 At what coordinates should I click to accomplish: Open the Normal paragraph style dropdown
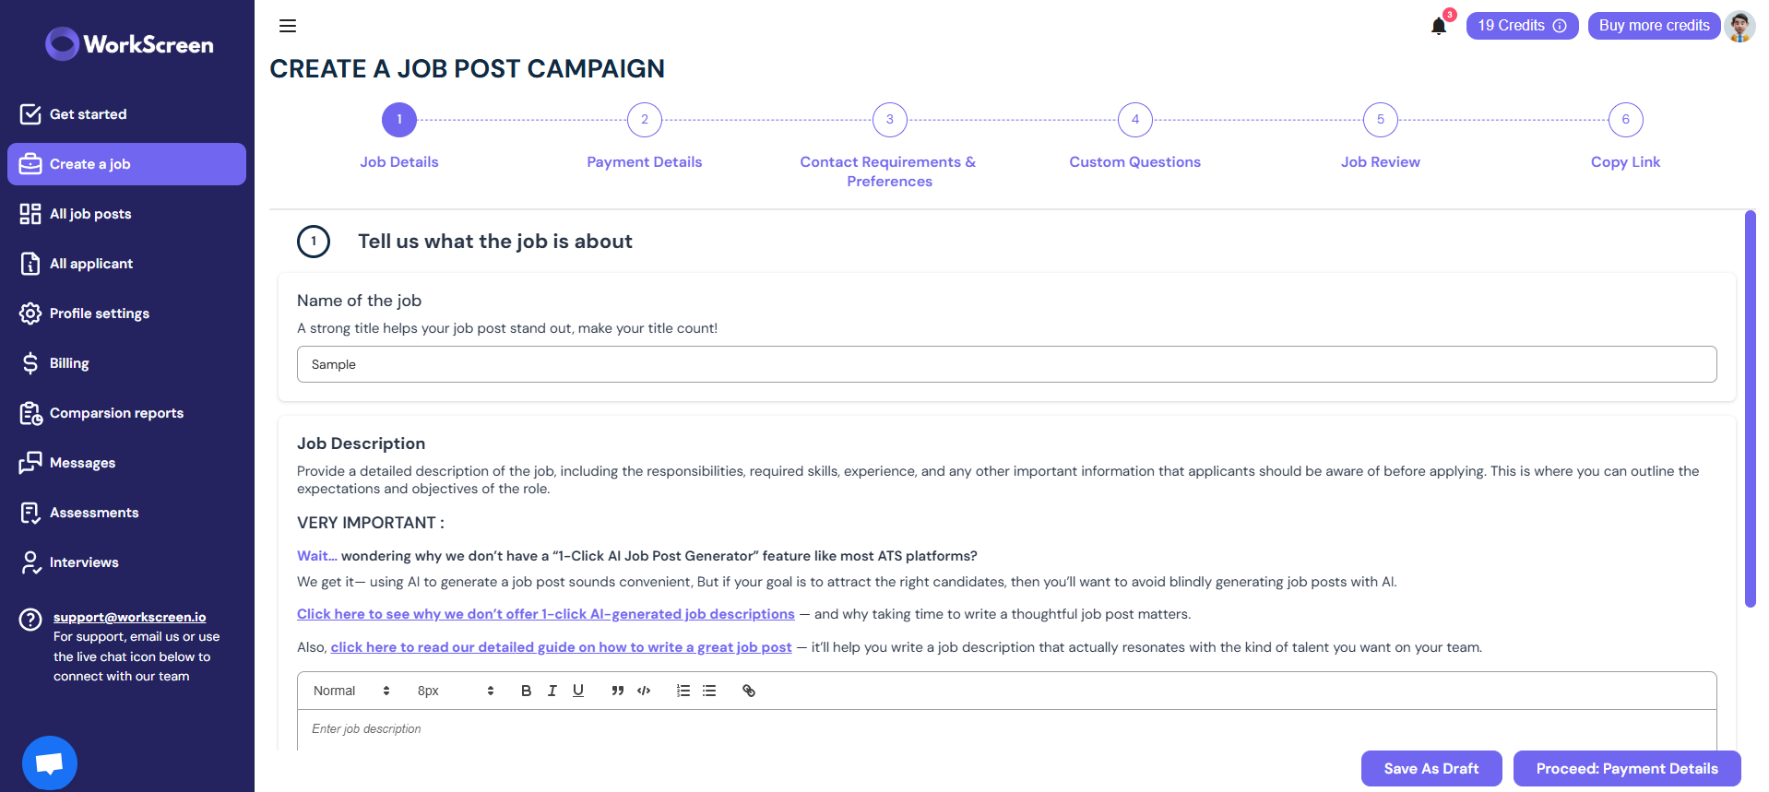click(351, 691)
